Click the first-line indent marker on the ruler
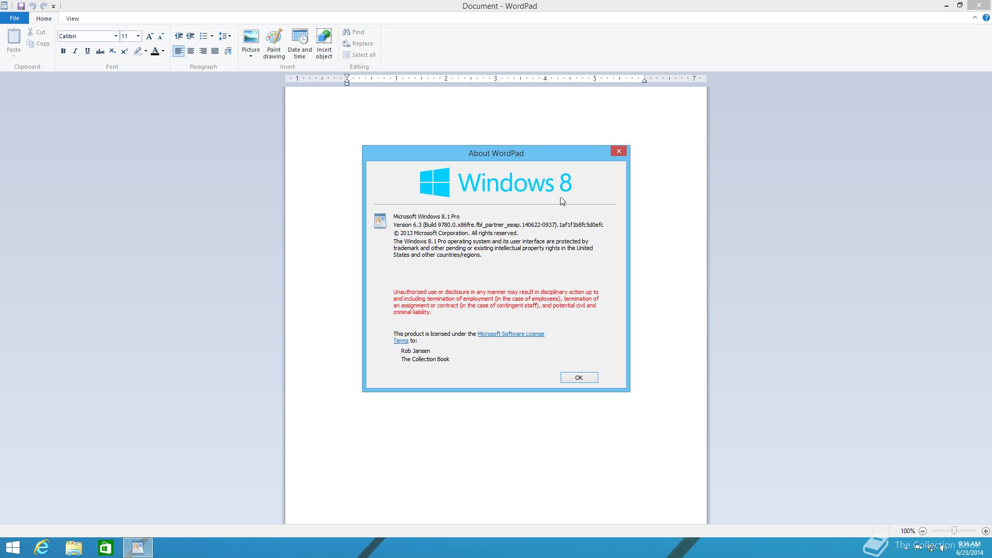This screenshot has height=558, width=992. tap(347, 76)
